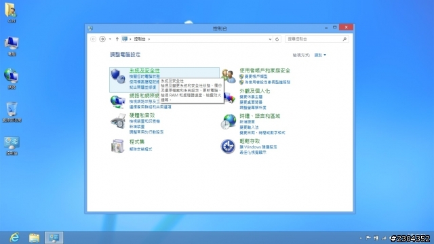The height and width of the screenshot is (244, 434).
Task: Show hidden system tray icons
Action: (x=360, y=238)
